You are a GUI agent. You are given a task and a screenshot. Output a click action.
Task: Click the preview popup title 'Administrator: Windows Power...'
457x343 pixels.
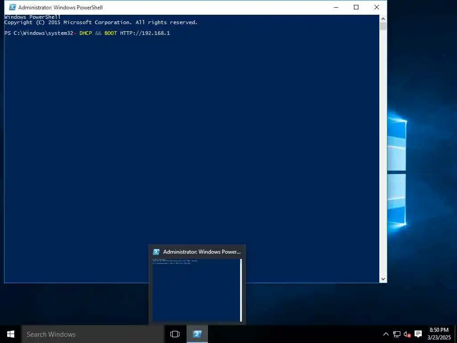pyautogui.click(x=202, y=252)
